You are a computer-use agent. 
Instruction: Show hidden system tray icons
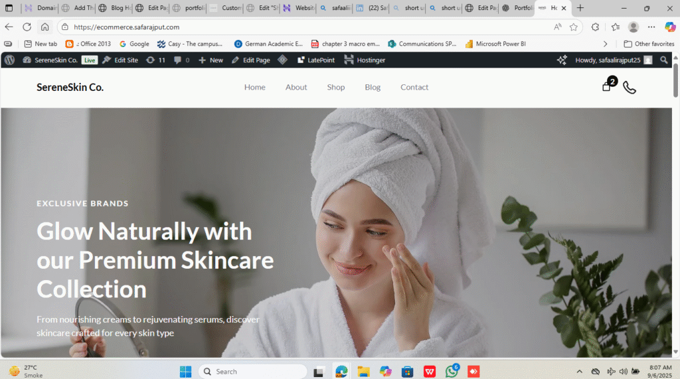click(579, 371)
